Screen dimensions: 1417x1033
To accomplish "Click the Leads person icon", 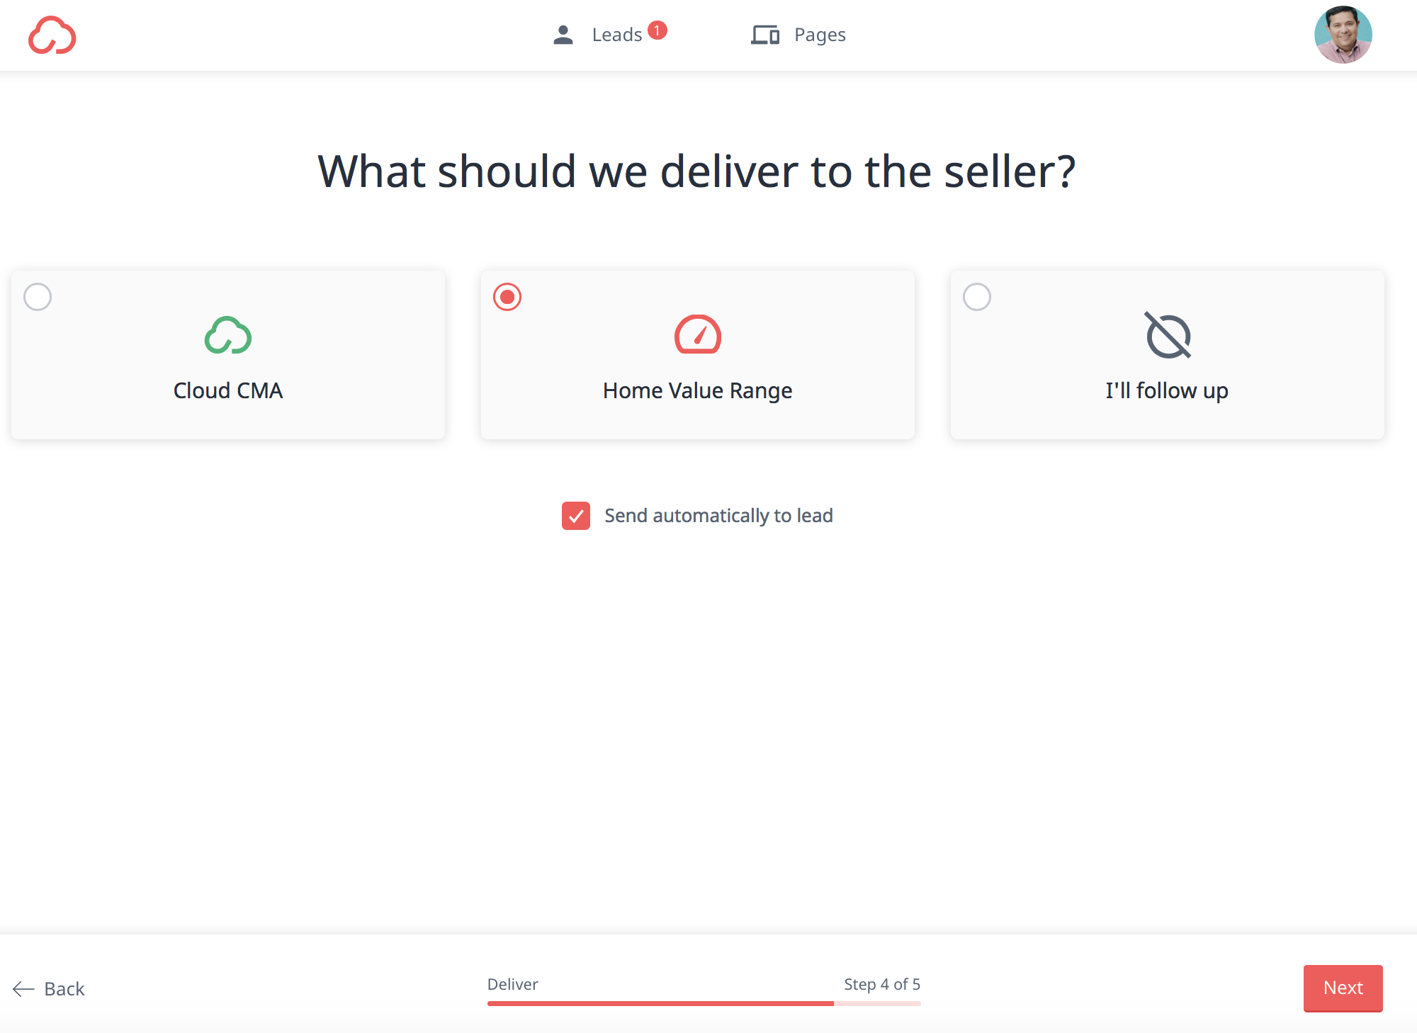I will pyautogui.click(x=563, y=35).
